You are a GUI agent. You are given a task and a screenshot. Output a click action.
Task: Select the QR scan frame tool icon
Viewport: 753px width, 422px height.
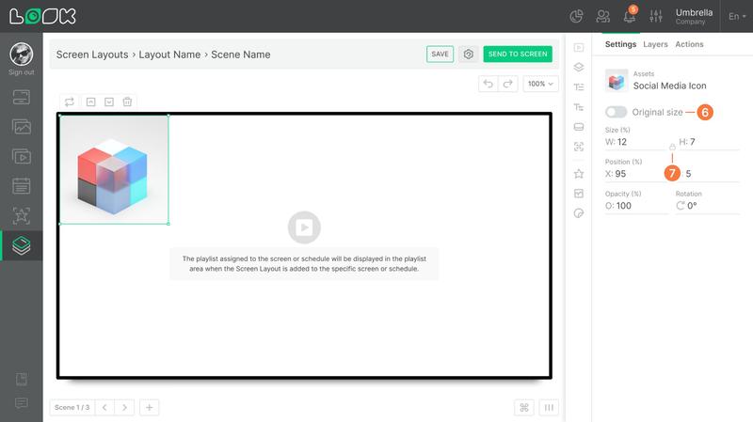coord(579,147)
